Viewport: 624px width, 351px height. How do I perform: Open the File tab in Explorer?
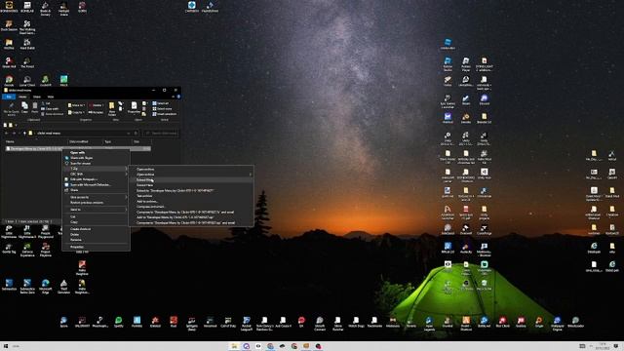[9, 97]
